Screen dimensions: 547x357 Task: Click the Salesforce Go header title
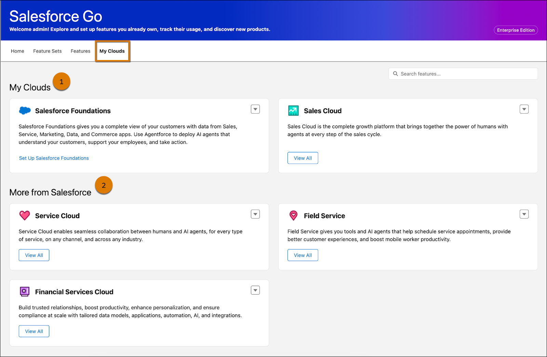click(x=56, y=16)
